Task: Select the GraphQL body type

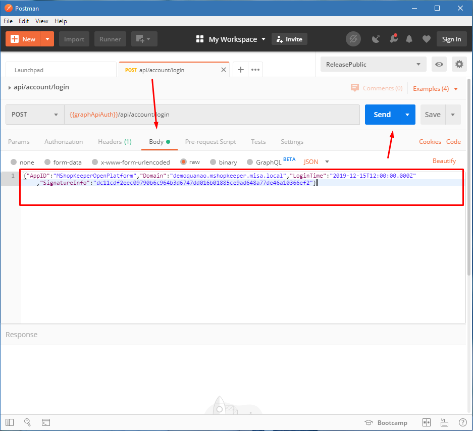Action: [250, 162]
